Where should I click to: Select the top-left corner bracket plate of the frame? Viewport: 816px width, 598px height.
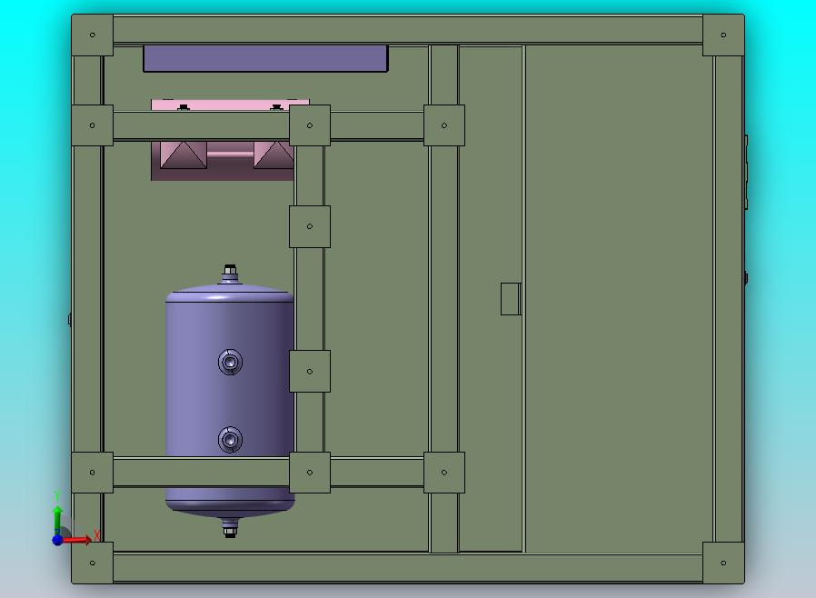(92, 35)
